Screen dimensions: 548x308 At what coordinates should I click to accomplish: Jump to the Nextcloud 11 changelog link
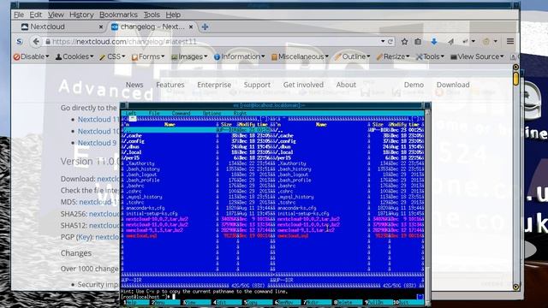(98, 120)
